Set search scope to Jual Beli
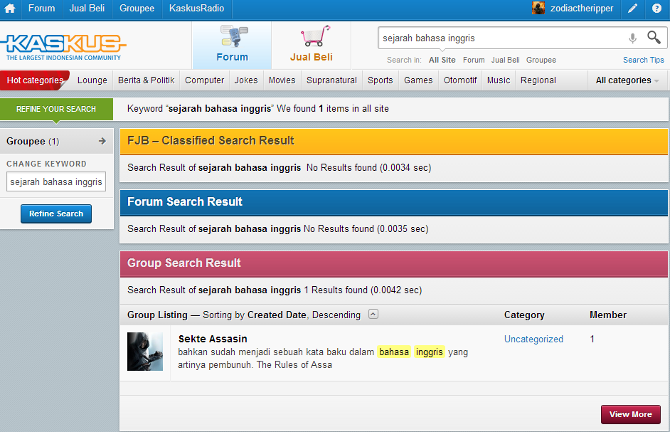 coord(506,60)
